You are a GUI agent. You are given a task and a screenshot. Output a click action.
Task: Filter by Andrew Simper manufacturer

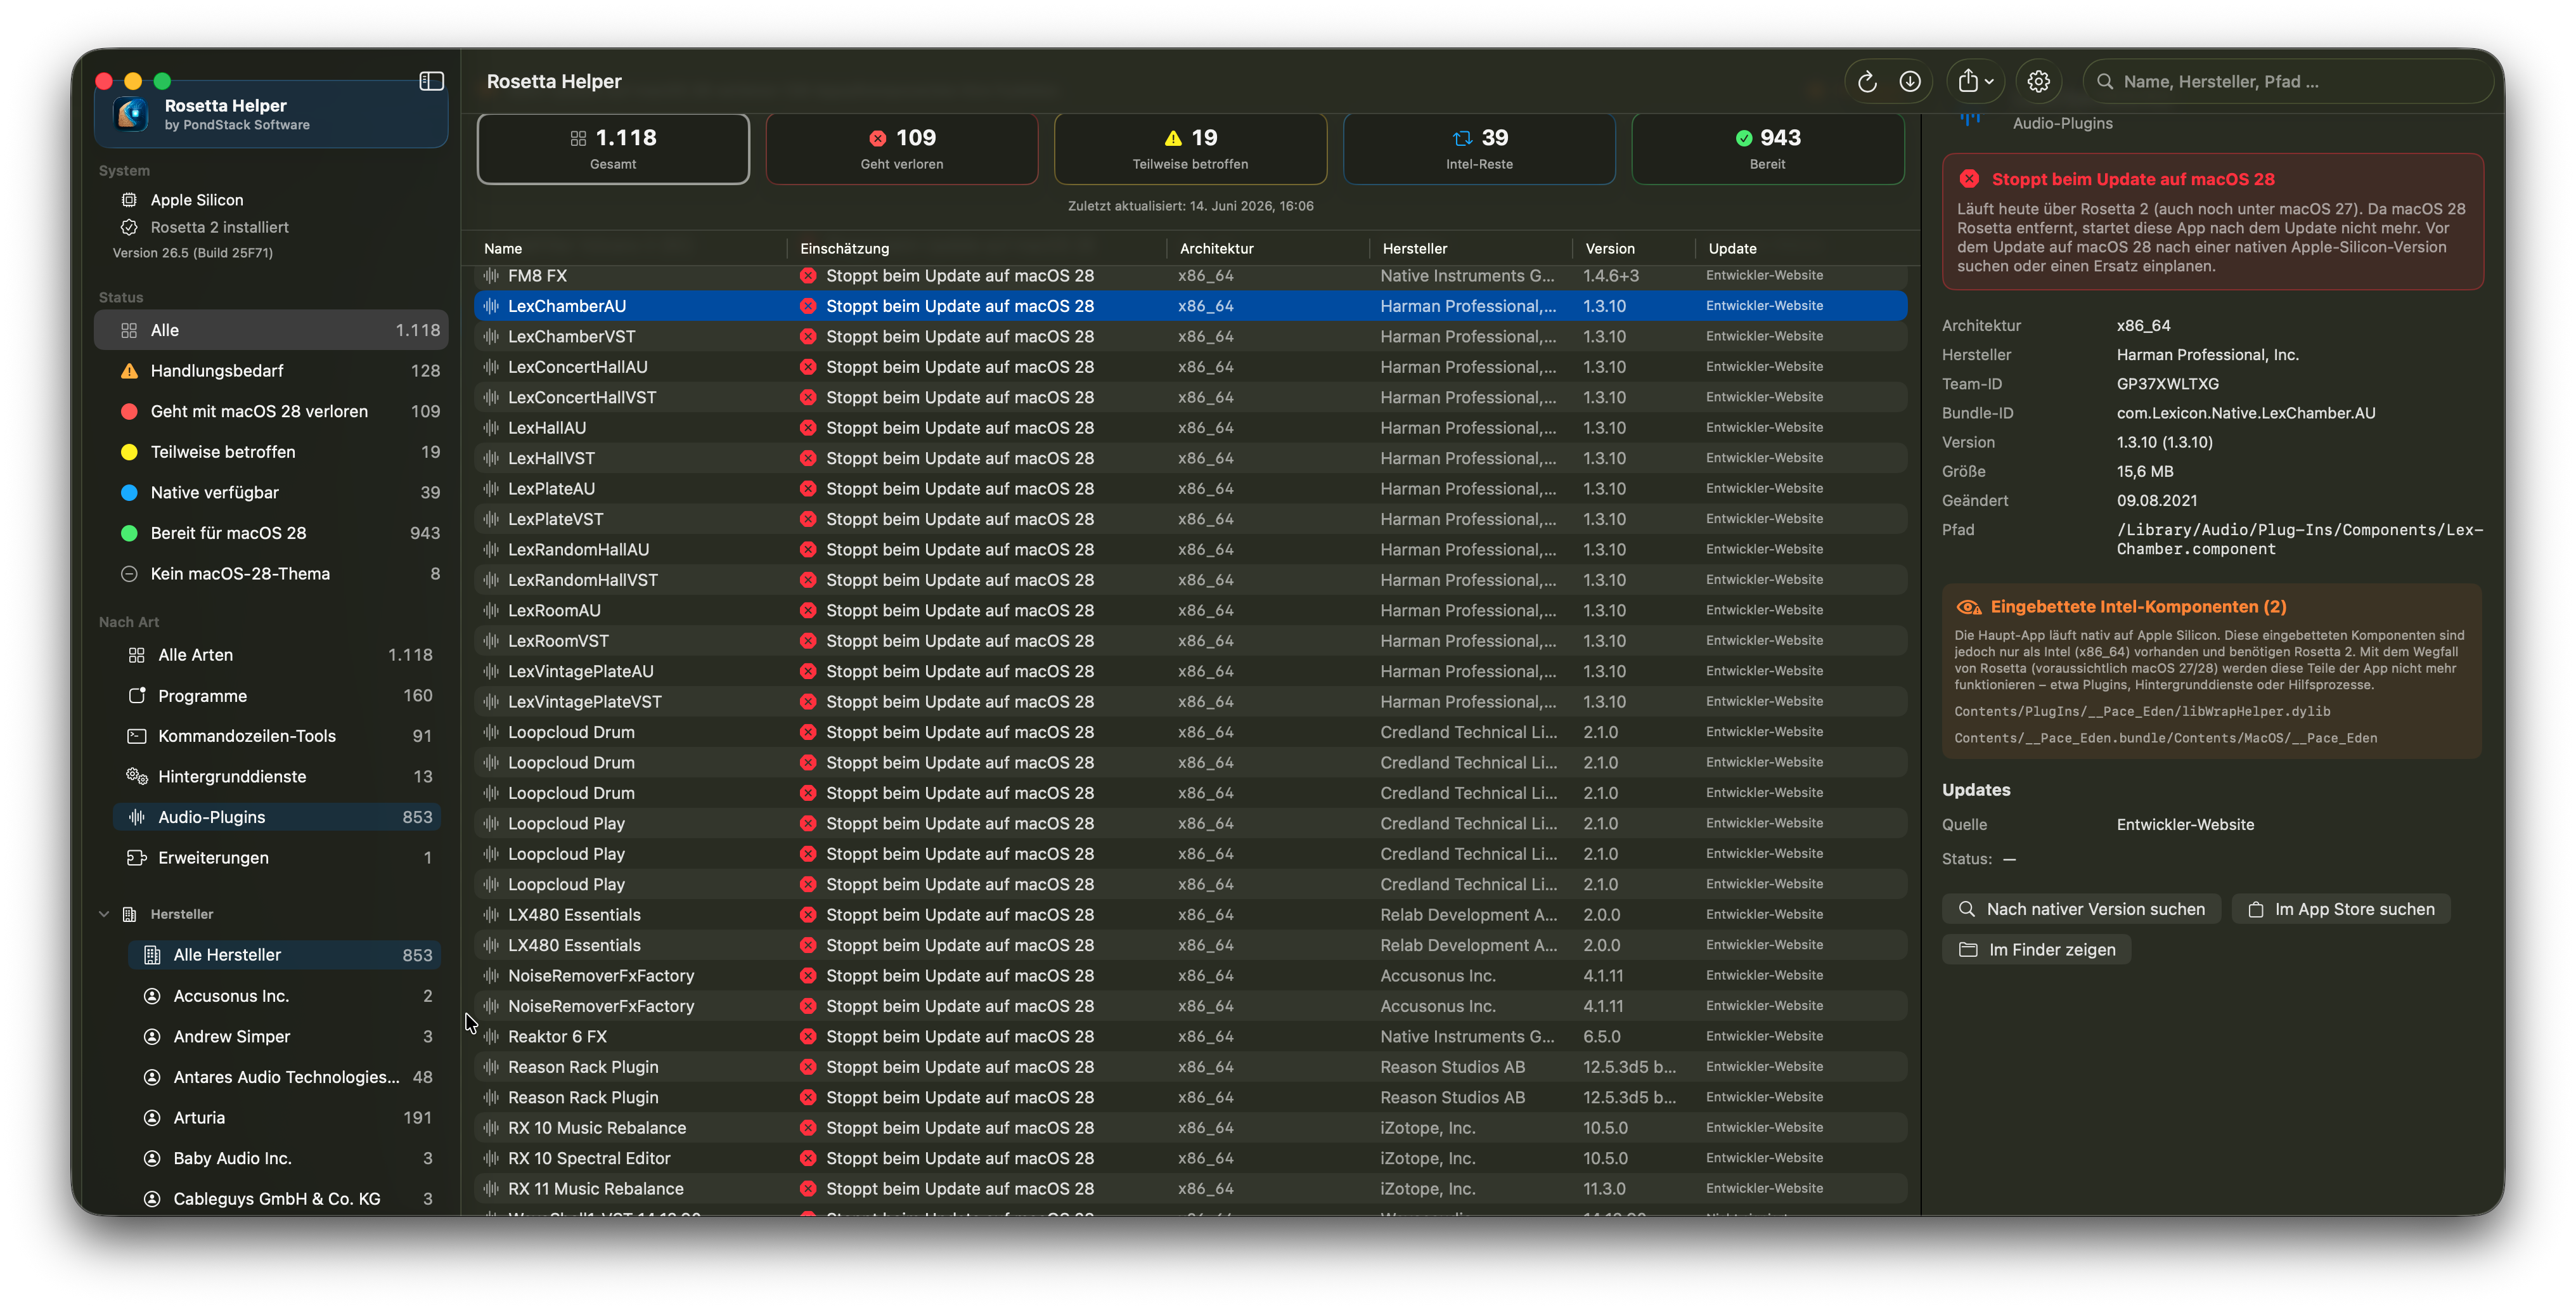tap(284, 1037)
